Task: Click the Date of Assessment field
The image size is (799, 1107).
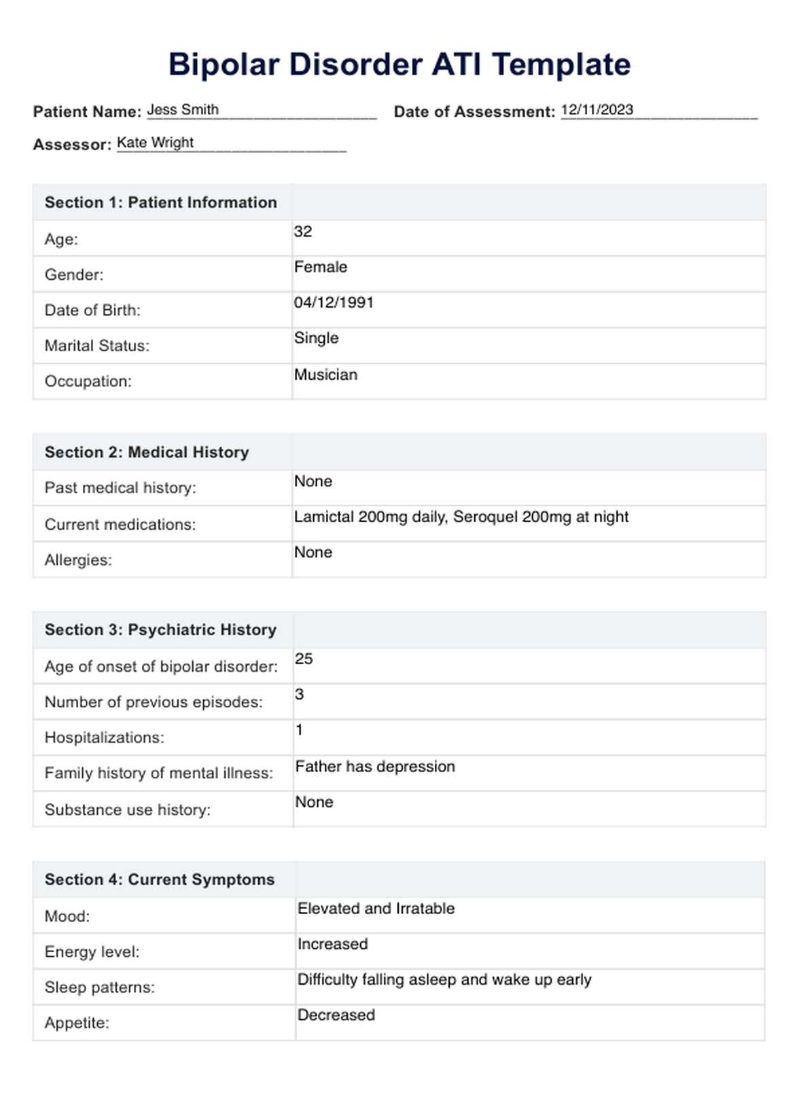Action: (x=658, y=110)
